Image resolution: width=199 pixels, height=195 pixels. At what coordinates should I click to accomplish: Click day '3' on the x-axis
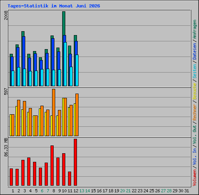[x=24, y=191]
